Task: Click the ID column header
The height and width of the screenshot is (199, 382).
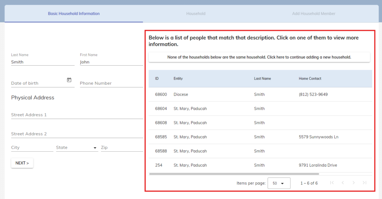Action: click(x=157, y=79)
